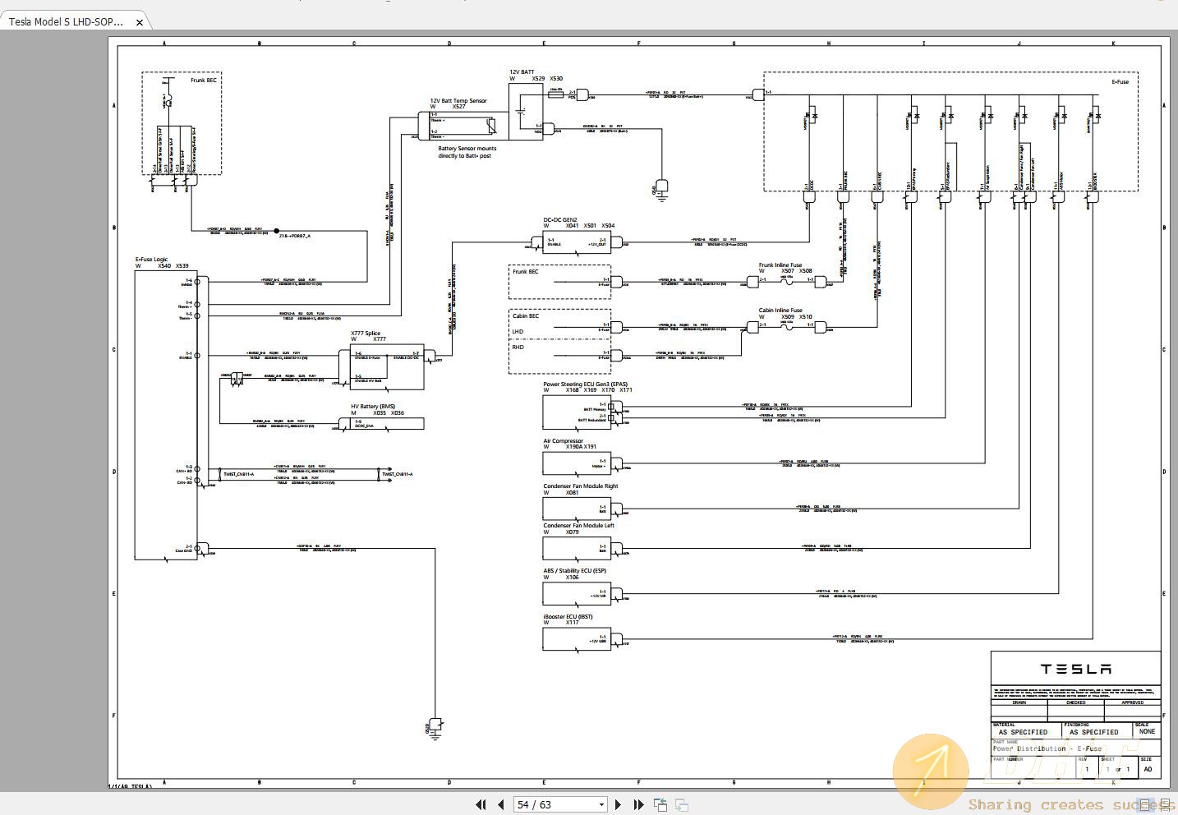Image resolution: width=1178 pixels, height=815 pixels.
Task: Select the Tesla Model S LHD-SOP tab
Action: pyautogui.click(x=67, y=22)
